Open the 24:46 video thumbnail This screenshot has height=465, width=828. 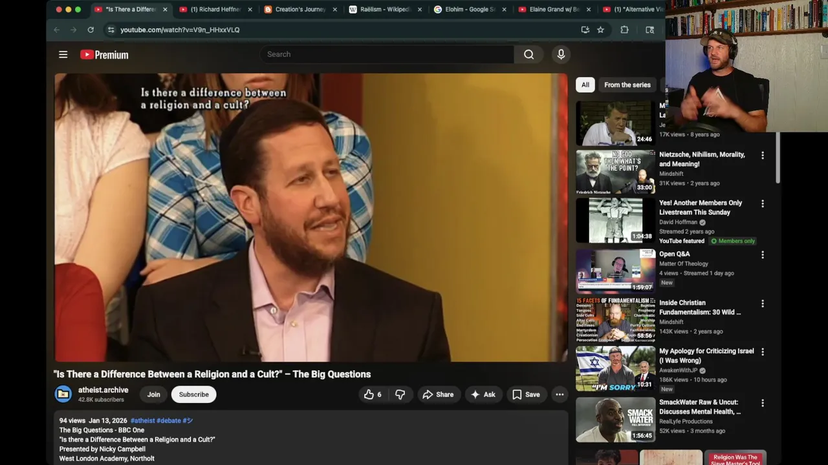point(615,123)
